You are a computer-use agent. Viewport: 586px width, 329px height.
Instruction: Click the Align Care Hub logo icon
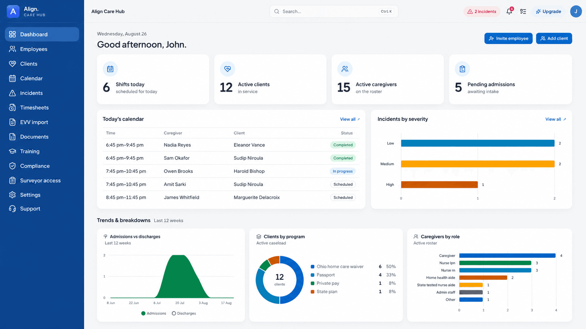pyautogui.click(x=13, y=12)
